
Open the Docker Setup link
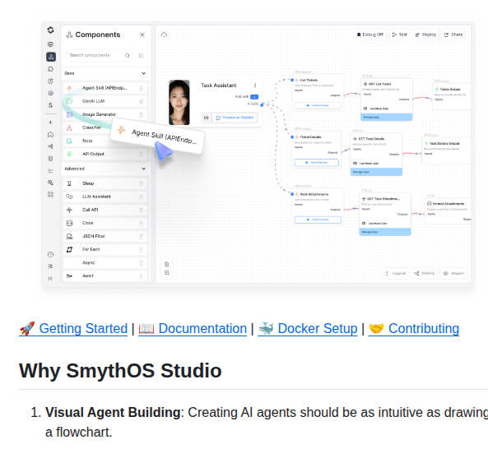(308, 329)
